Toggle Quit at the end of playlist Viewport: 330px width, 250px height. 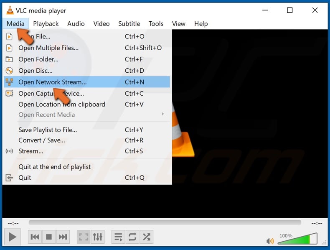[87, 167]
